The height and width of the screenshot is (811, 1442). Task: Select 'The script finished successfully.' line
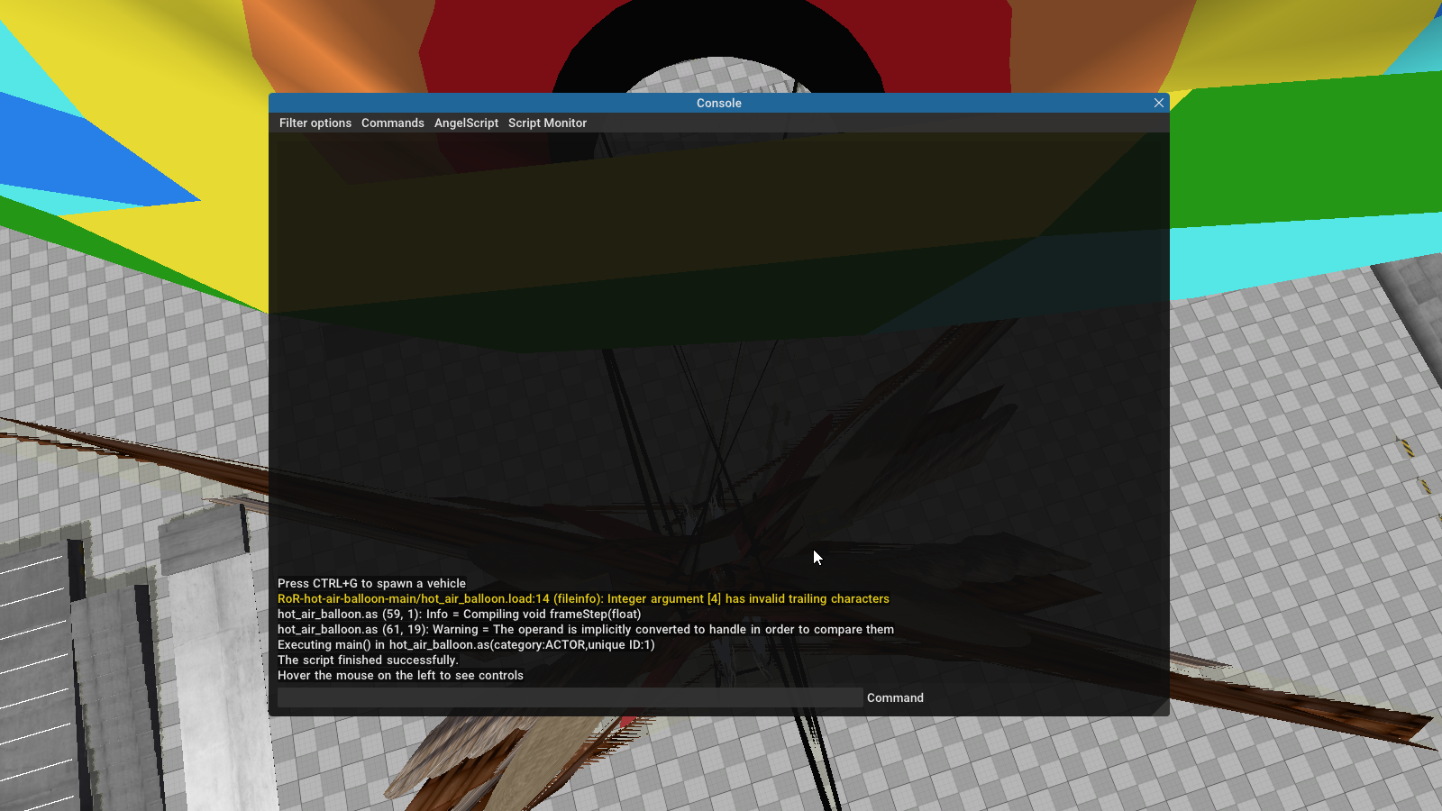(x=368, y=661)
